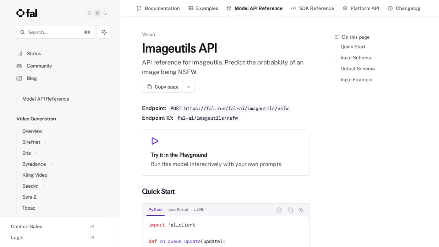Click the Changelog clock icon
Screen dimensions: 439x247
click(x=390, y=8)
